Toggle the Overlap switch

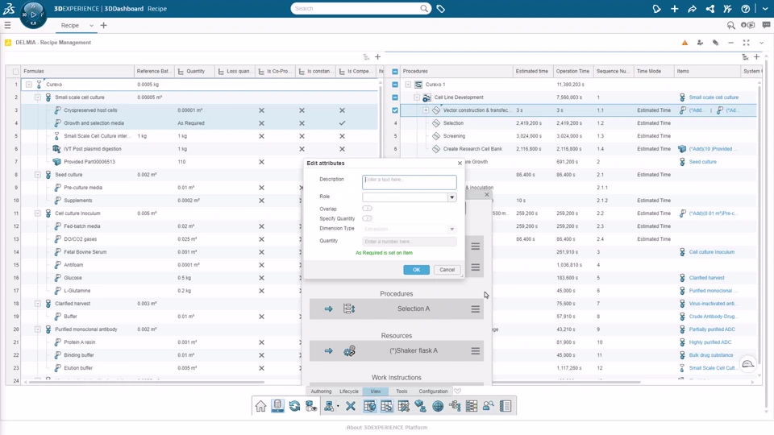368,209
